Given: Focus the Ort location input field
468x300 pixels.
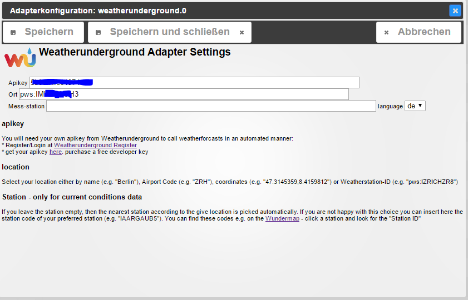Looking at the screenshot, I should click(x=184, y=94).
